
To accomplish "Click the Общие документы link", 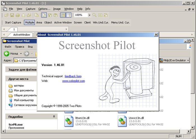I will coord(25,95).
